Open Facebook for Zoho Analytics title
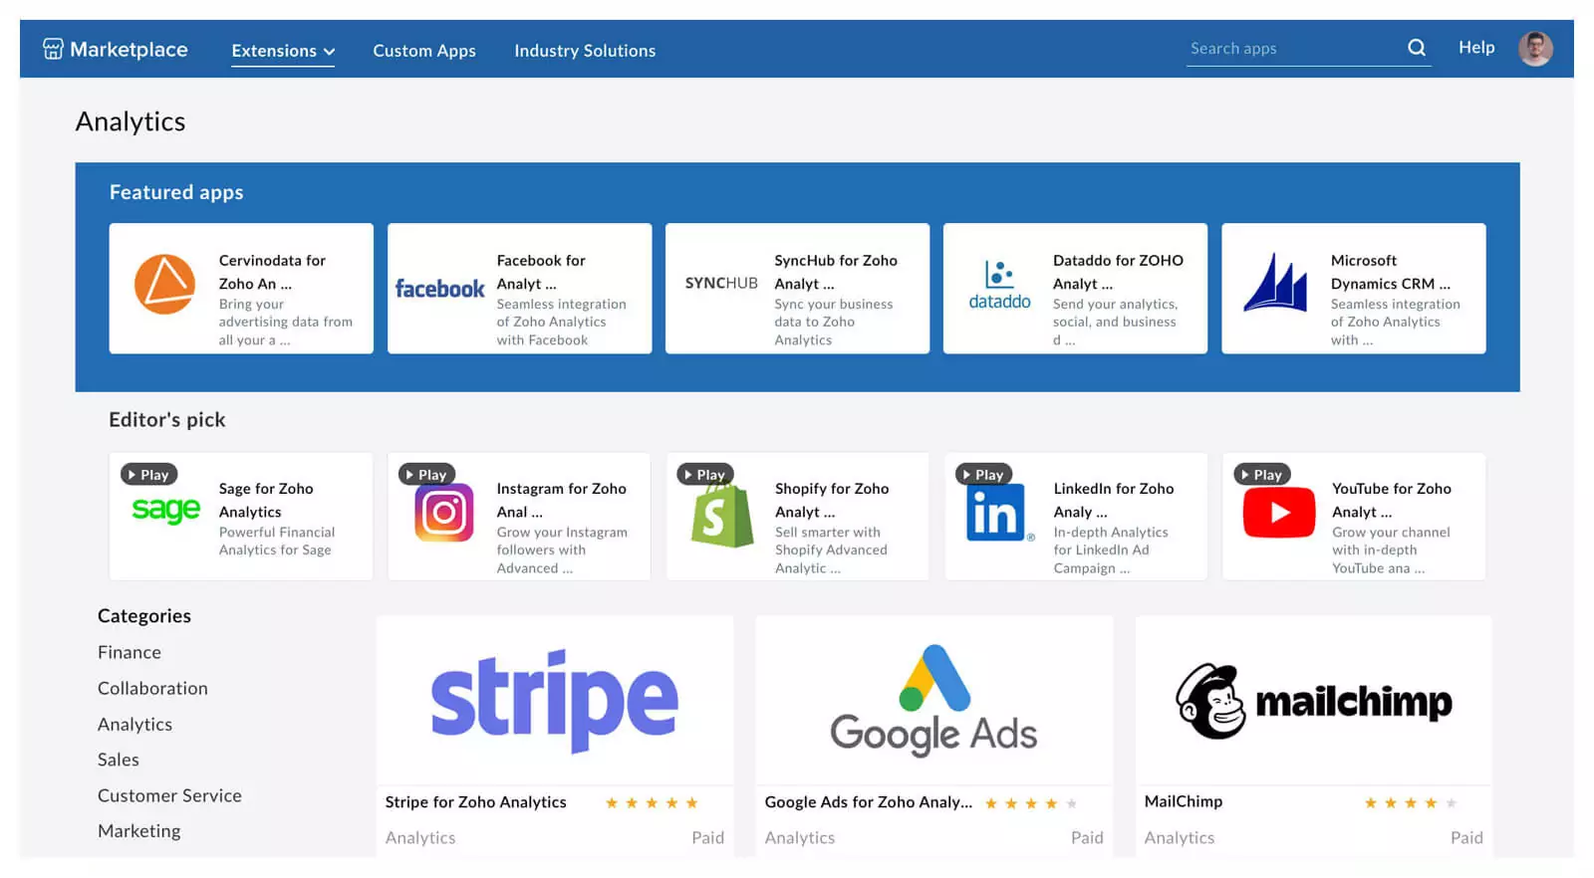1594x878 pixels. pyautogui.click(x=541, y=272)
